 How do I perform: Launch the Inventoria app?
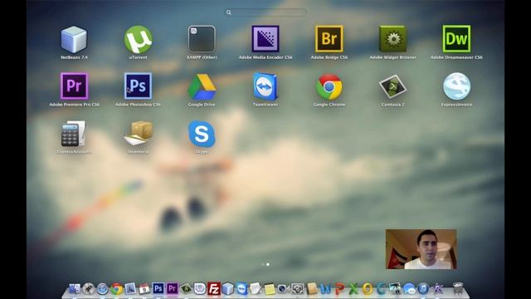click(x=139, y=134)
